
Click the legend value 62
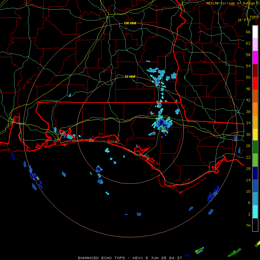pyautogui.click(x=248, y=43)
